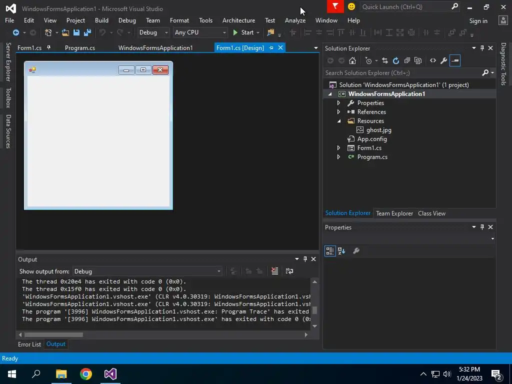The width and height of the screenshot is (512, 384).
Task: Toggle auto-hide pin on Output panel
Action: click(x=305, y=259)
